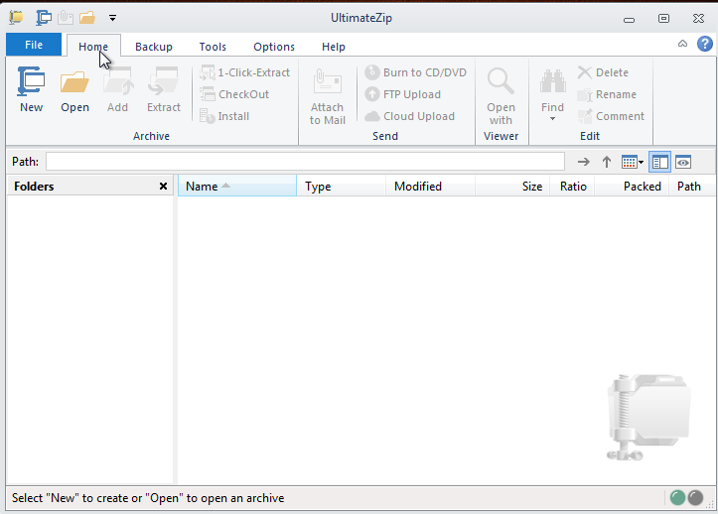
Task: Click FTP Upload in the Send group
Action: pyautogui.click(x=403, y=94)
